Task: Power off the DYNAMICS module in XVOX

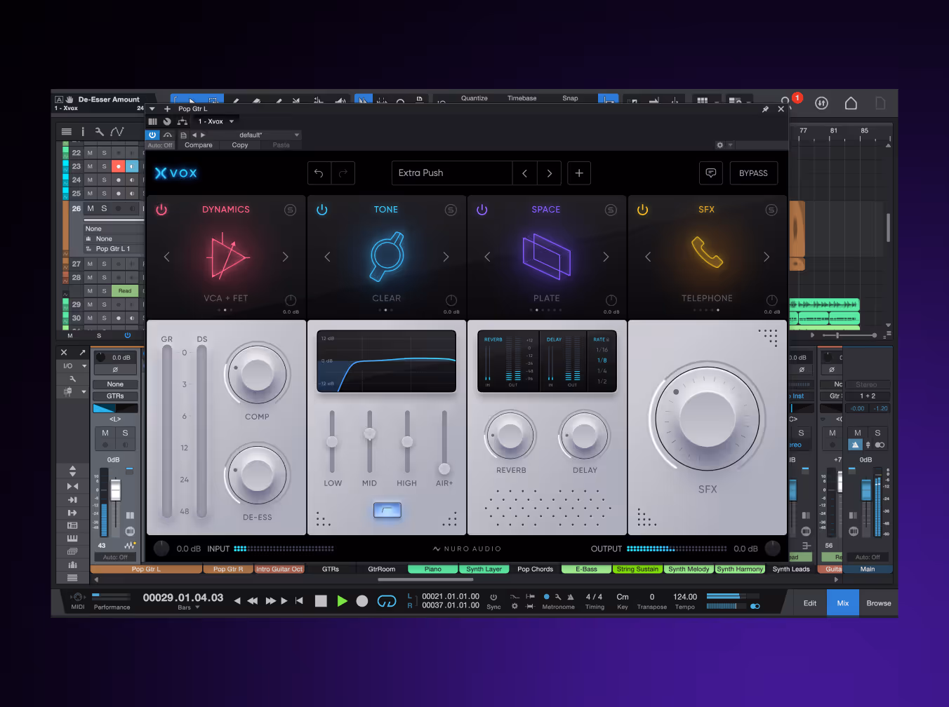Action: (161, 208)
